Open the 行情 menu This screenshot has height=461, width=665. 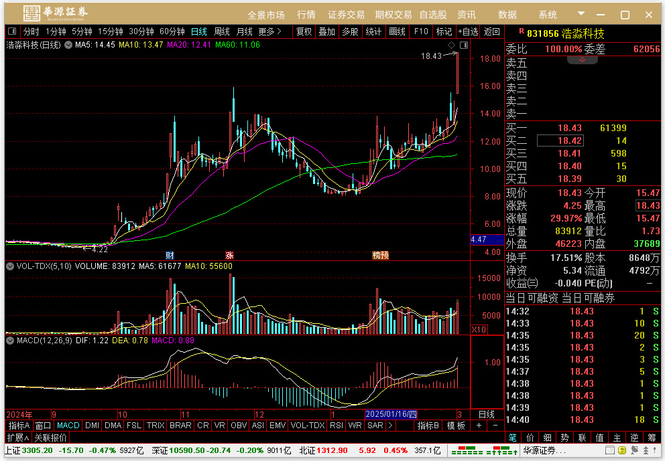(306, 15)
